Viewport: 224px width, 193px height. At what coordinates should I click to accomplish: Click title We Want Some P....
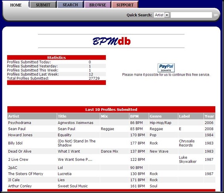point(75,160)
